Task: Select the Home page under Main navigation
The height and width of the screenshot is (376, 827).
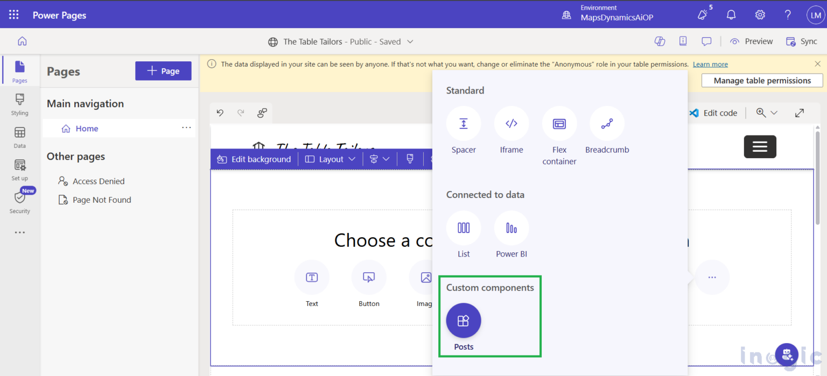Action: (x=87, y=128)
